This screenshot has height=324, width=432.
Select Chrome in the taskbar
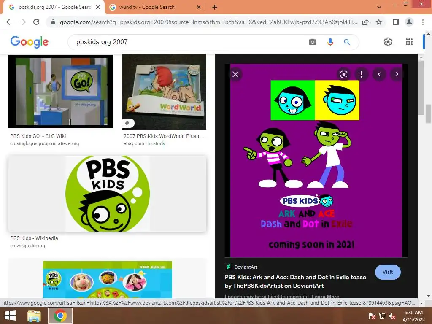click(x=60, y=316)
